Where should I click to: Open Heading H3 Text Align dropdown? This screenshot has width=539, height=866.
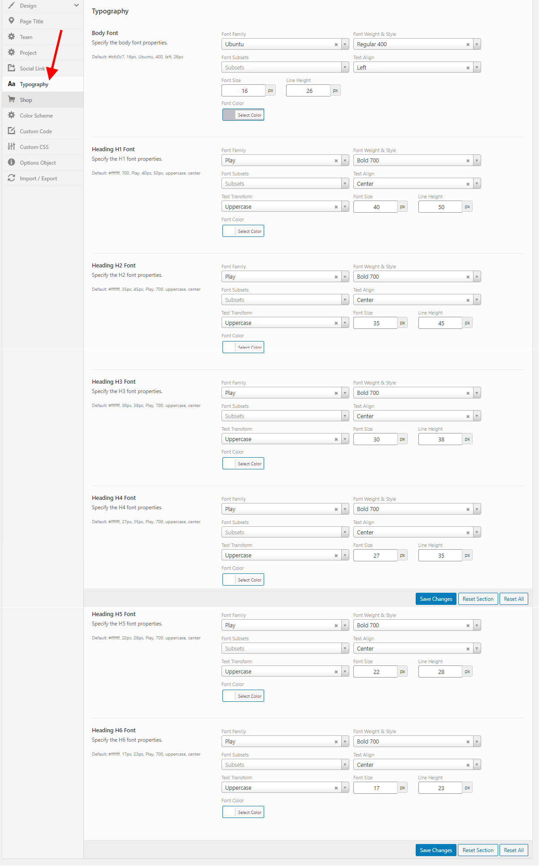pos(477,416)
